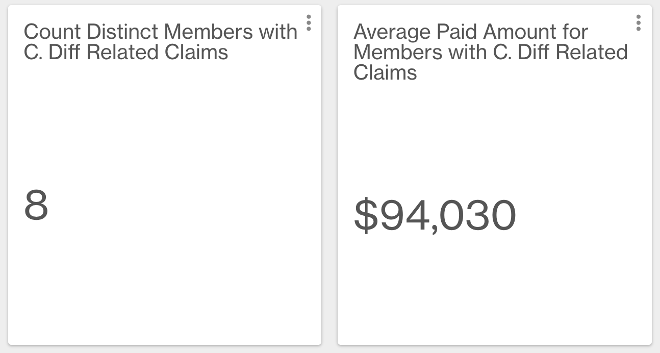The image size is (660, 353).
Task: Show tile actions beside the value 8 tile
Action: coord(309,23)
